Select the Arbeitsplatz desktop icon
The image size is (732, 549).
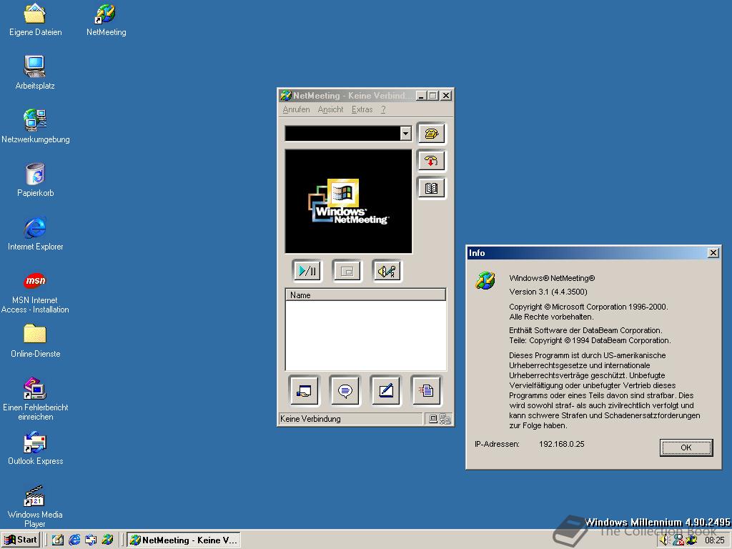pos(35,73)
